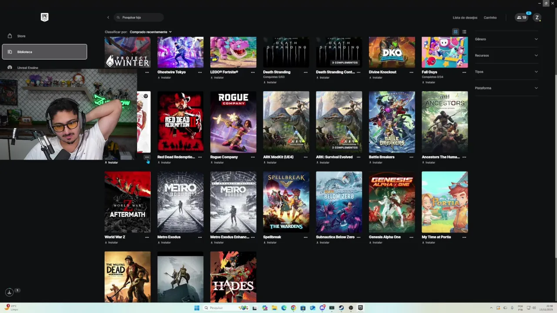Open Lista de desejos link
The image size is (557, 313).
click(465, 17)
